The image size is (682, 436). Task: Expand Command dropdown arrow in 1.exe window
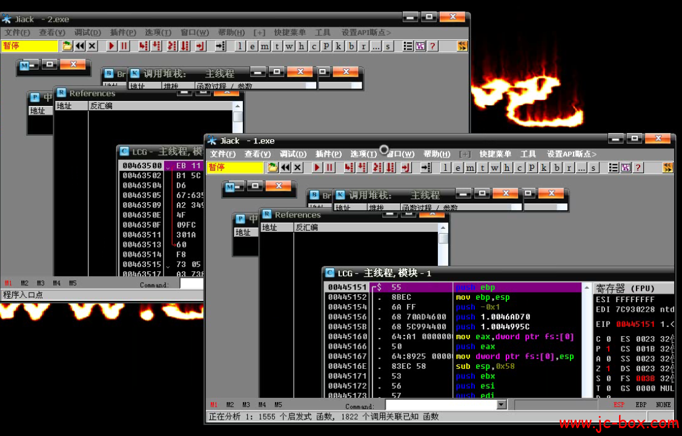tap(501, 405)
